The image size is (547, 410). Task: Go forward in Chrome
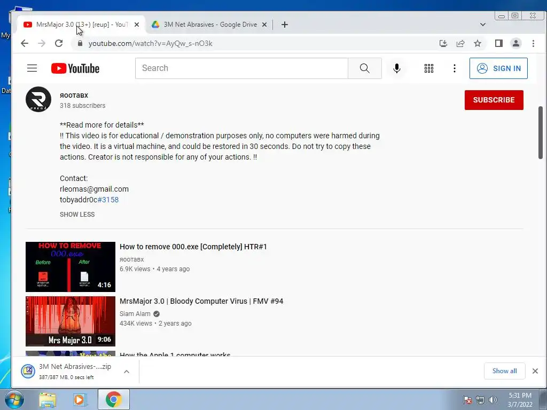[x=42, y=43]
